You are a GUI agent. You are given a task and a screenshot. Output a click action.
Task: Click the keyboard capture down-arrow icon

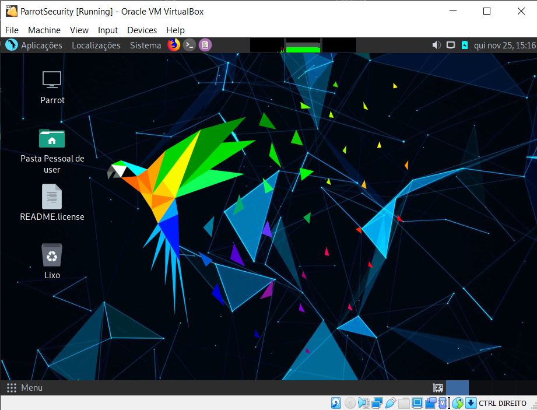point(471,403)
